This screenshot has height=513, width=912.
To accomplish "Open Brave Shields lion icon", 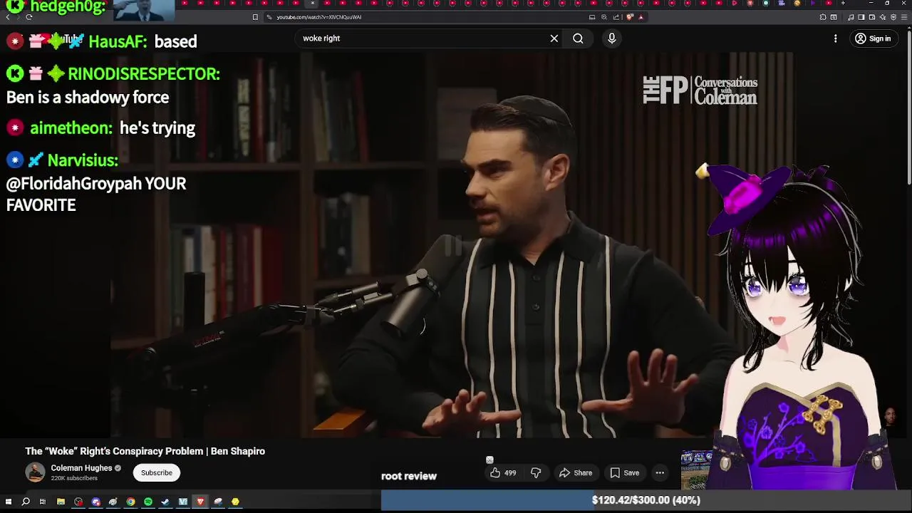I will (x=630, y=17).
